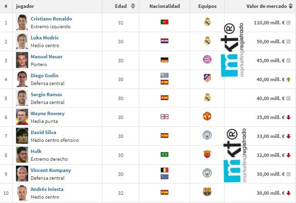This screenshot has height=203, width=296.
Task: Open Vincent Kompany's player profile link
Action: click(51, 170)
